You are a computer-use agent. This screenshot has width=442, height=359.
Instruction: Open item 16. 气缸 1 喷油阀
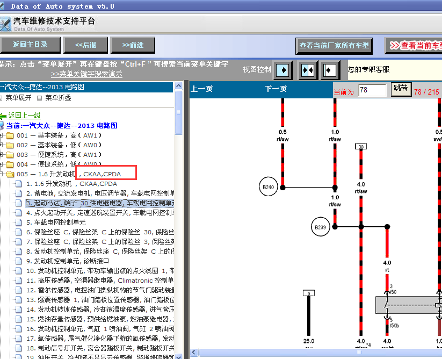tap(100, 329)
